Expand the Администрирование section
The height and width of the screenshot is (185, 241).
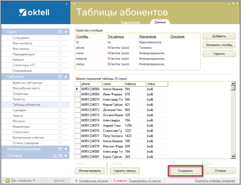click(x=66, y=149)
